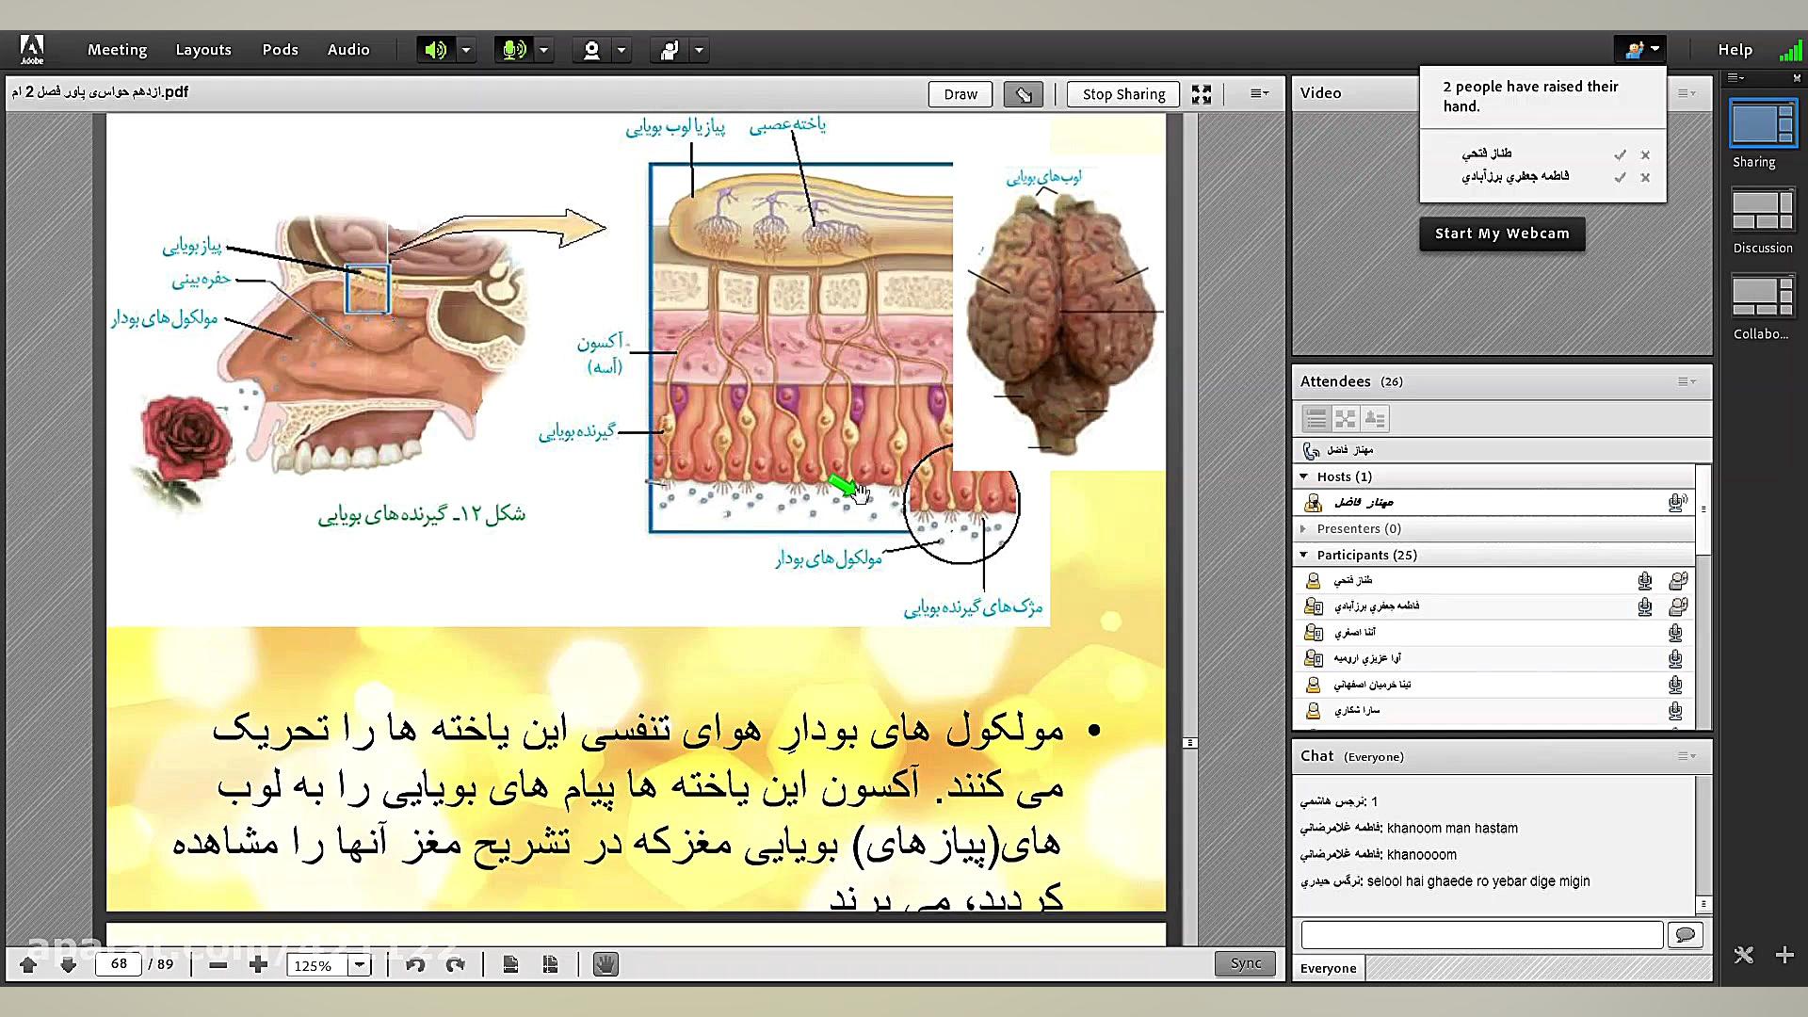The image size is (1808, 1017).
Task: Select the Everyone chat tab
Action: [1329, 968]
